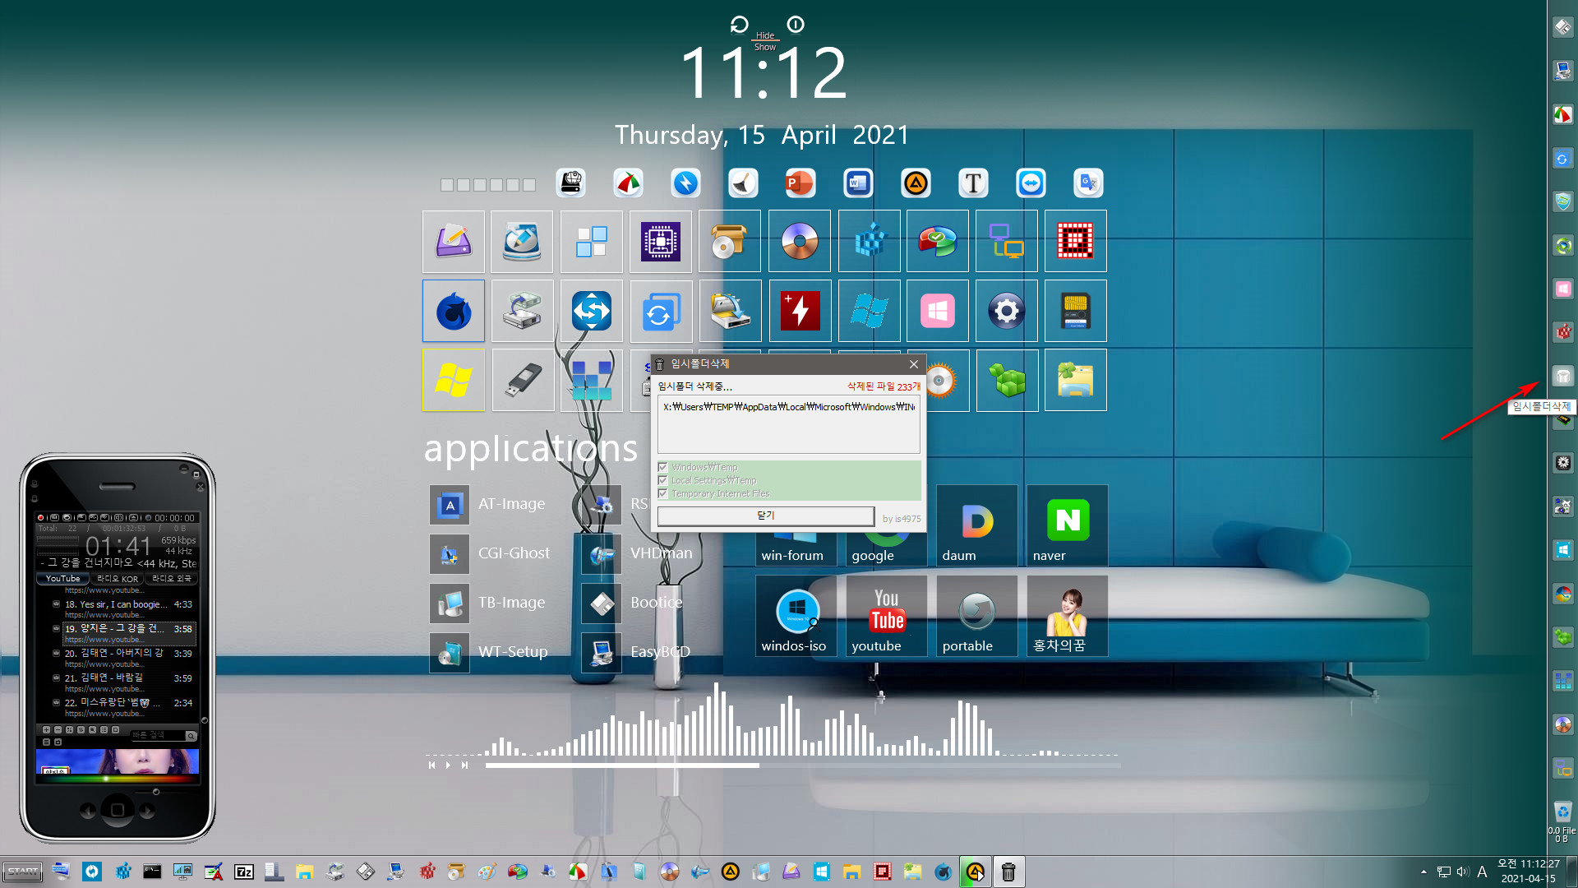Open the gear settings tile
Image resolution: width=1578 pixels, height=888 pixels.
tap(1007, 311)
